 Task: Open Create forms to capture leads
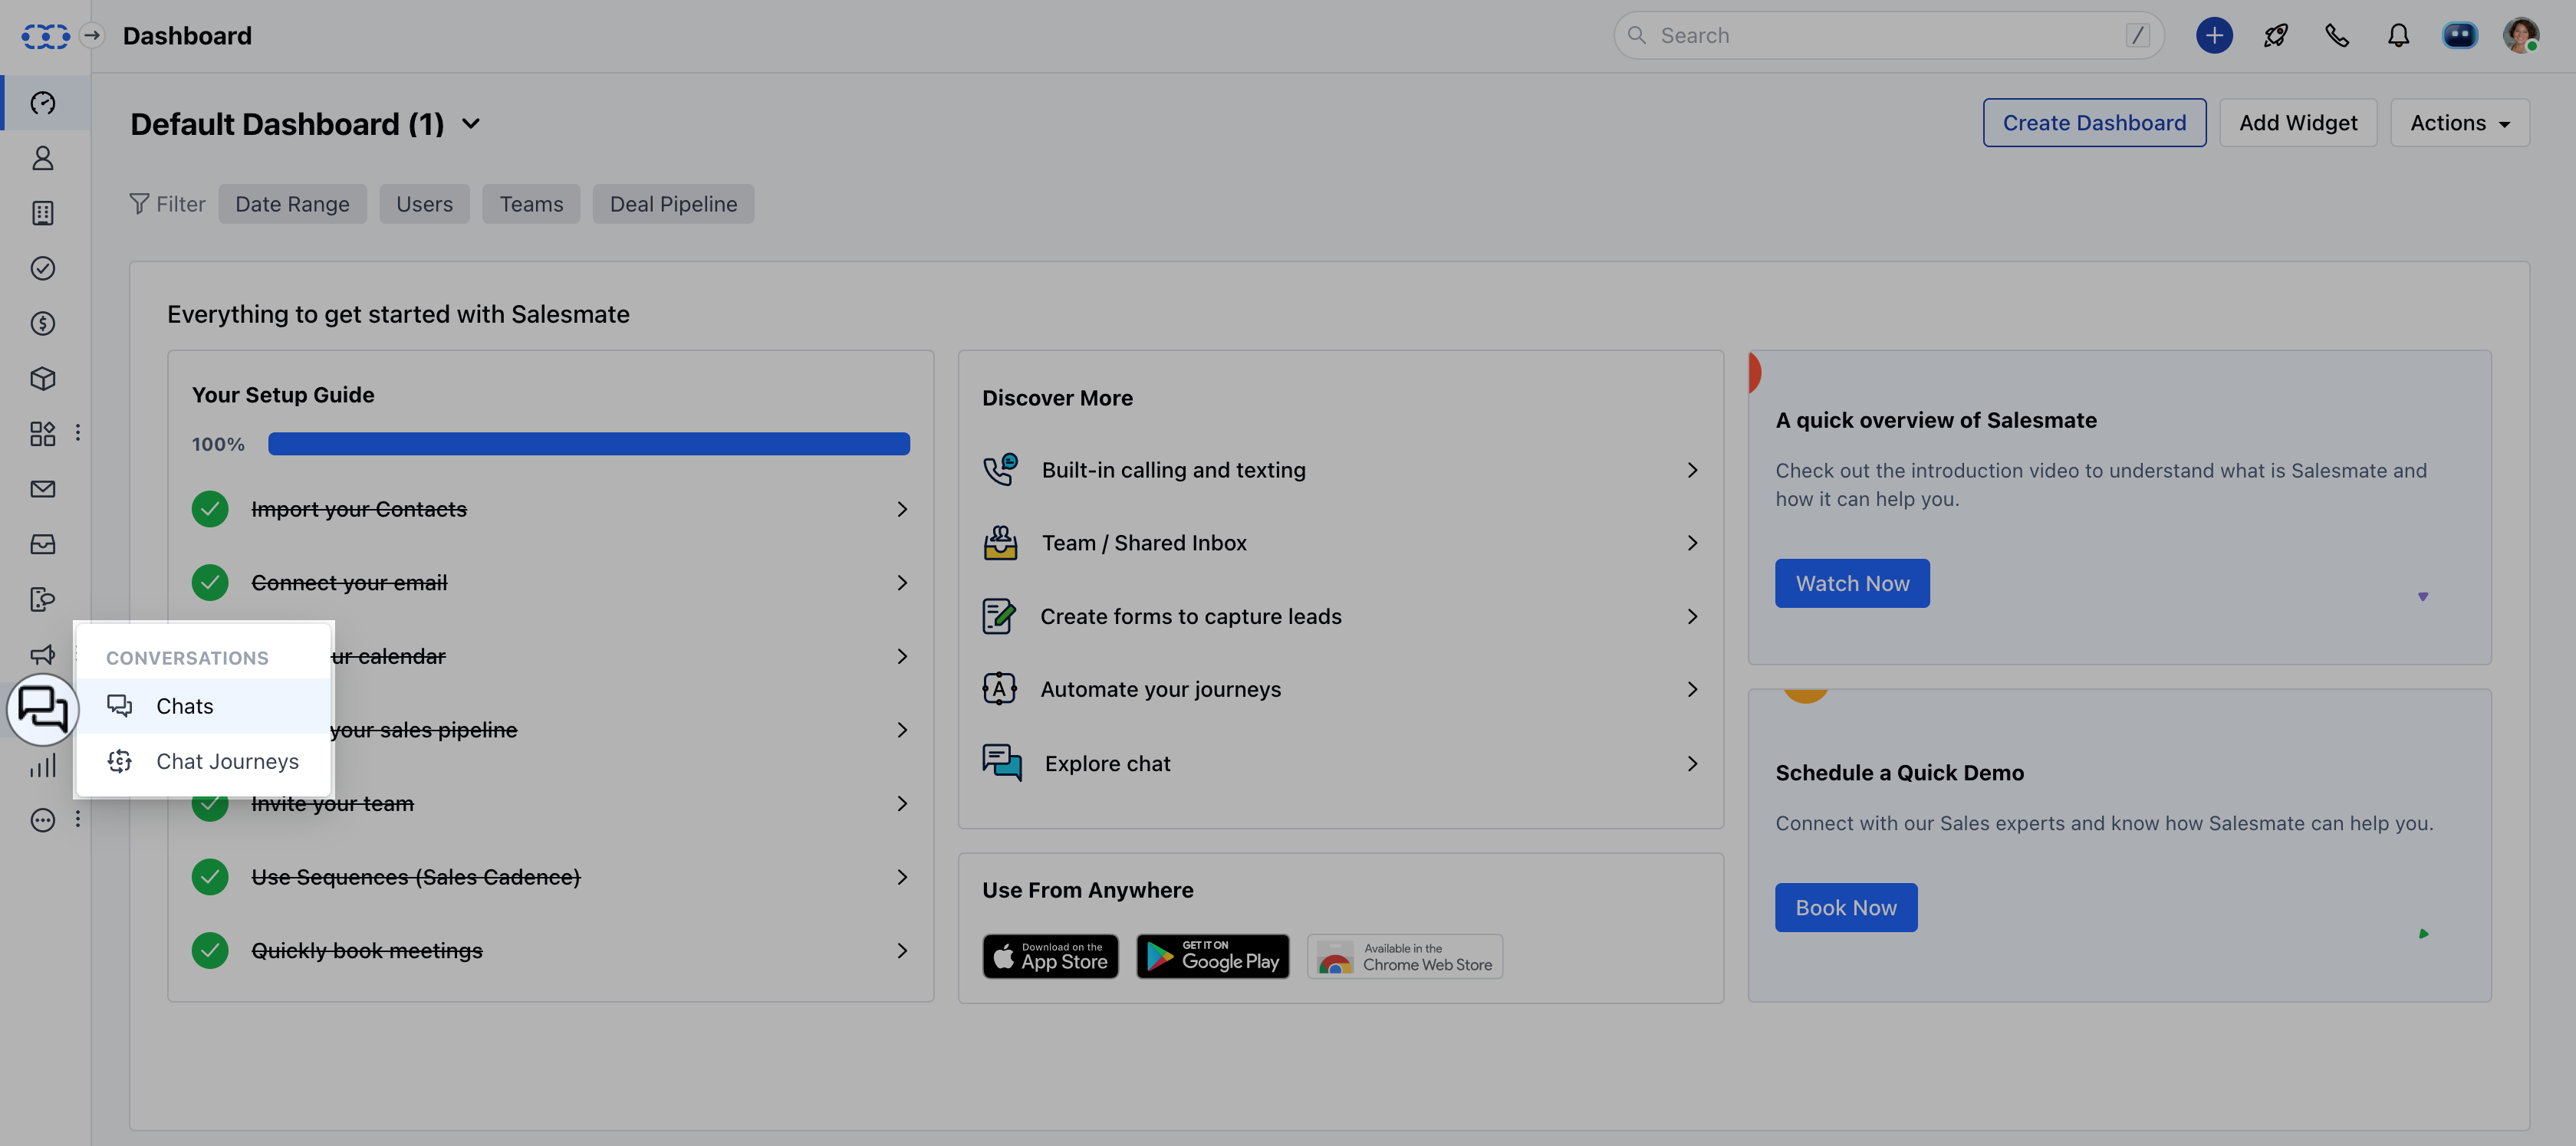[x=1341, y=616]
